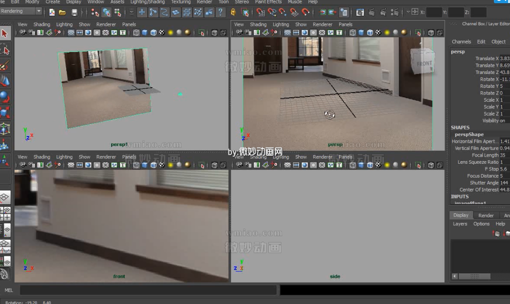Save the scene with floppy disk icon

(74, 12)
